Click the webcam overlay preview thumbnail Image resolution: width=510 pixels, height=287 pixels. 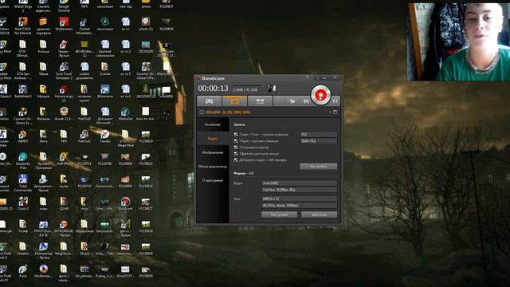coord(459,41)
